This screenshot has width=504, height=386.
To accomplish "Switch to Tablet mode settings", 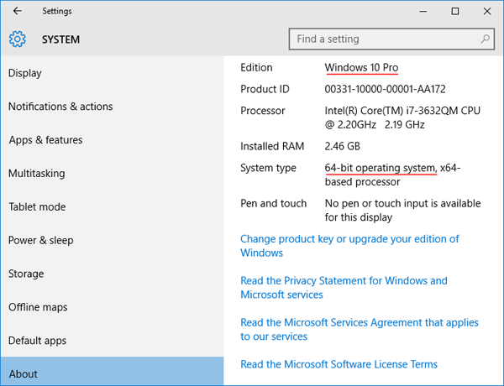I will pos(37,207).
